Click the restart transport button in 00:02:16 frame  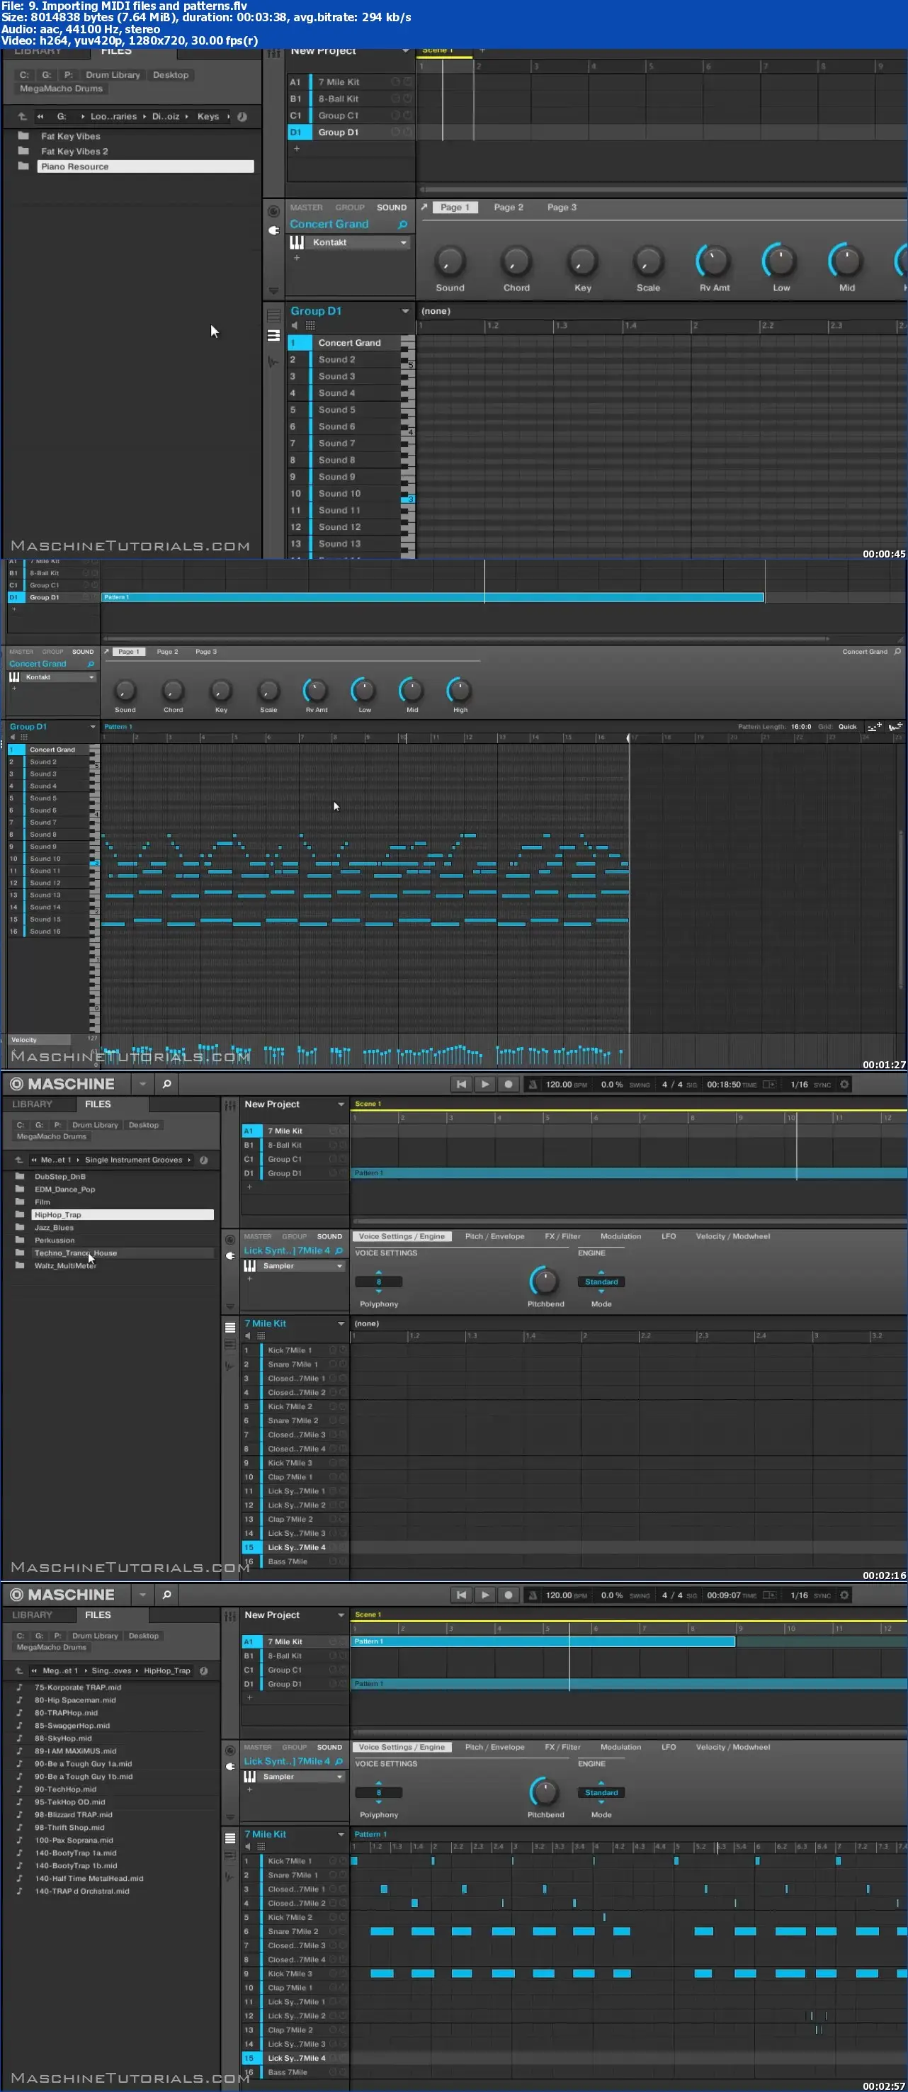pos(461,1083)
